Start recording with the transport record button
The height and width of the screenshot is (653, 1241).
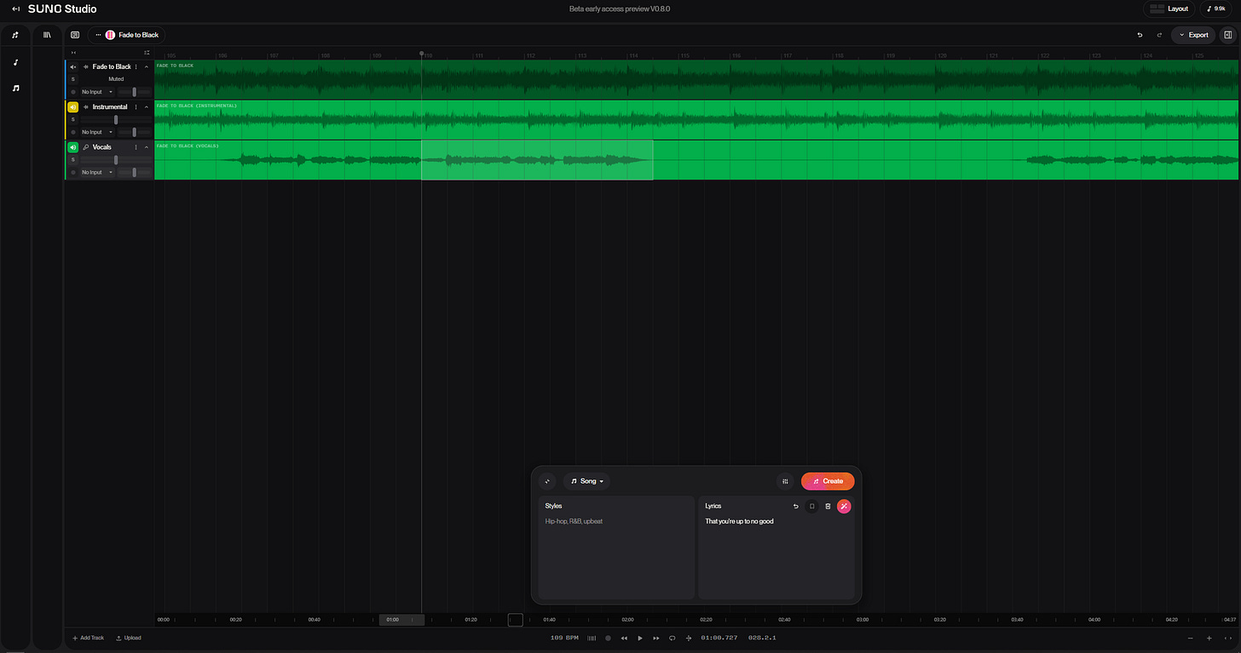pos(608,638)
